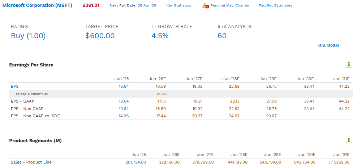Select EPS Jun '25 value 13.64

(x=124, y=86)
